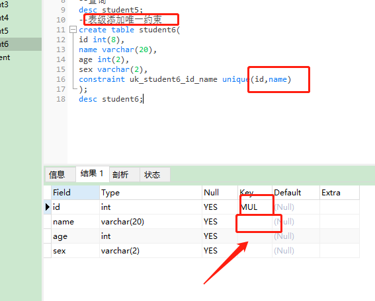Image resolution: width=375 pixels, height=301 pixels.
Task: Click the Null column header
Action: 220,193
